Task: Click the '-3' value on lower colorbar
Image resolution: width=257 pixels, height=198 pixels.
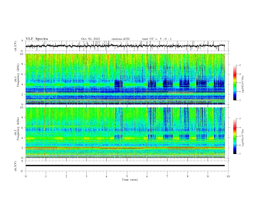Action: pos(239,119)
